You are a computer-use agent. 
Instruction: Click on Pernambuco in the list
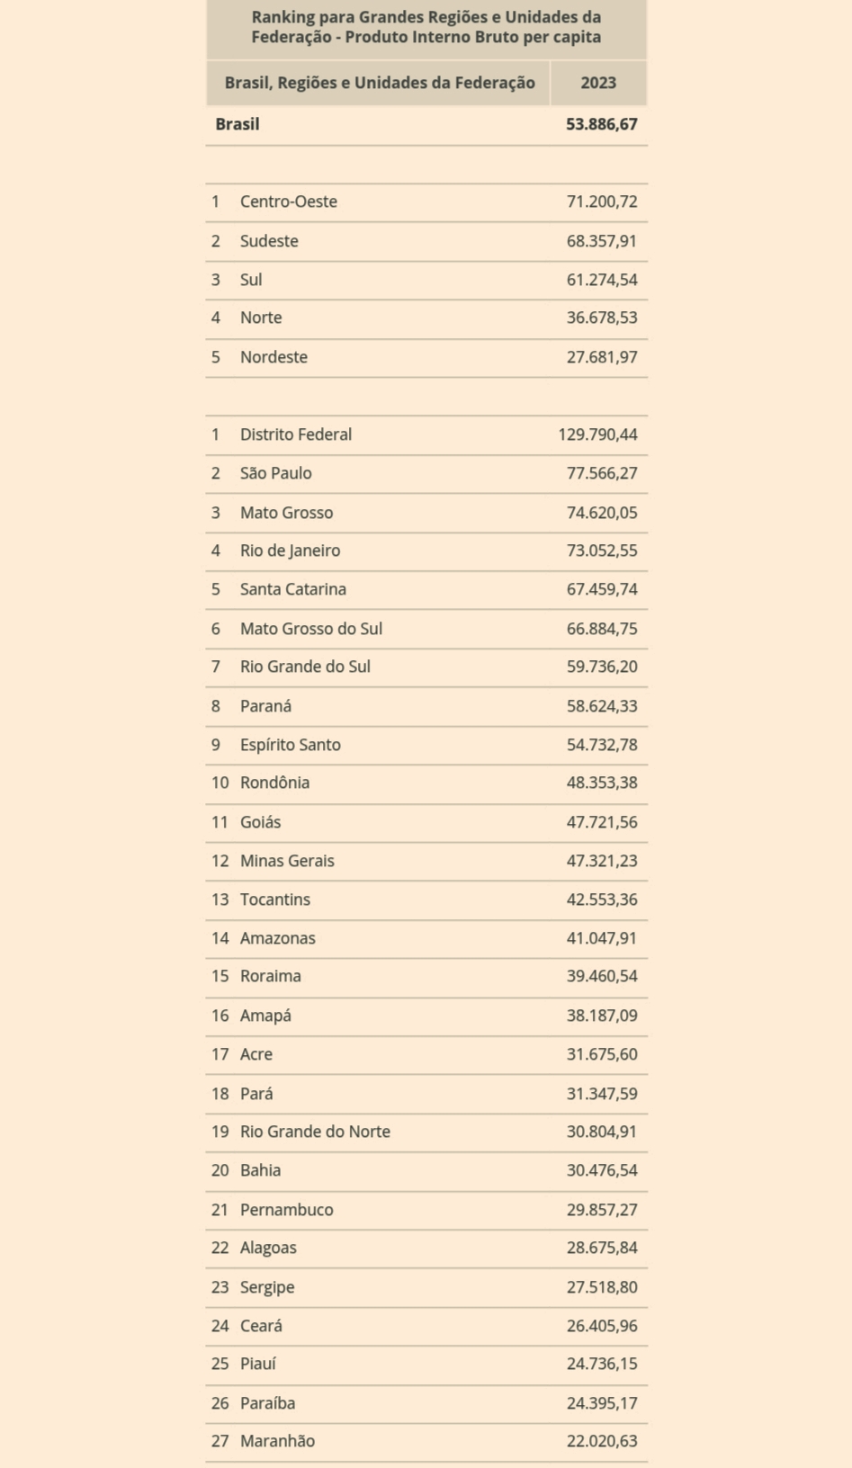(286, 1210)
